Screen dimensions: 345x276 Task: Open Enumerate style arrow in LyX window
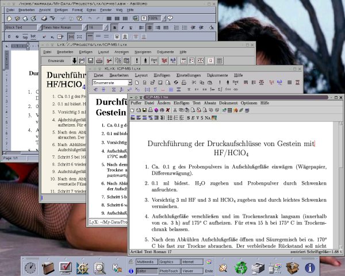[74, 61]
